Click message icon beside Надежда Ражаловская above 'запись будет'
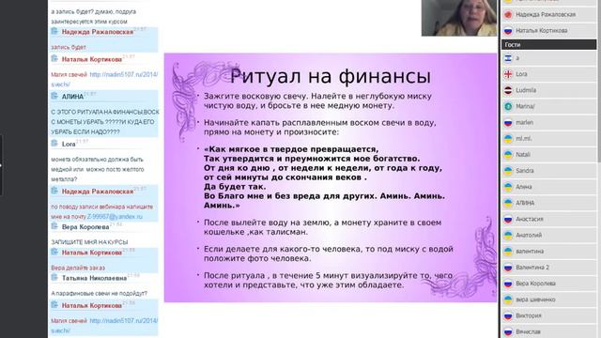The height and width of the screenshot is (338, 601). click(x=54, y=31)
